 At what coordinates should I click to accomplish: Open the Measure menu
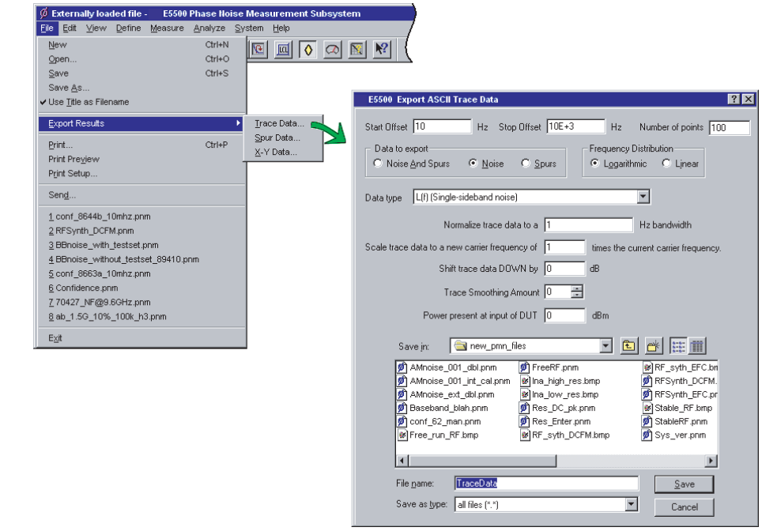pos(167,28)
